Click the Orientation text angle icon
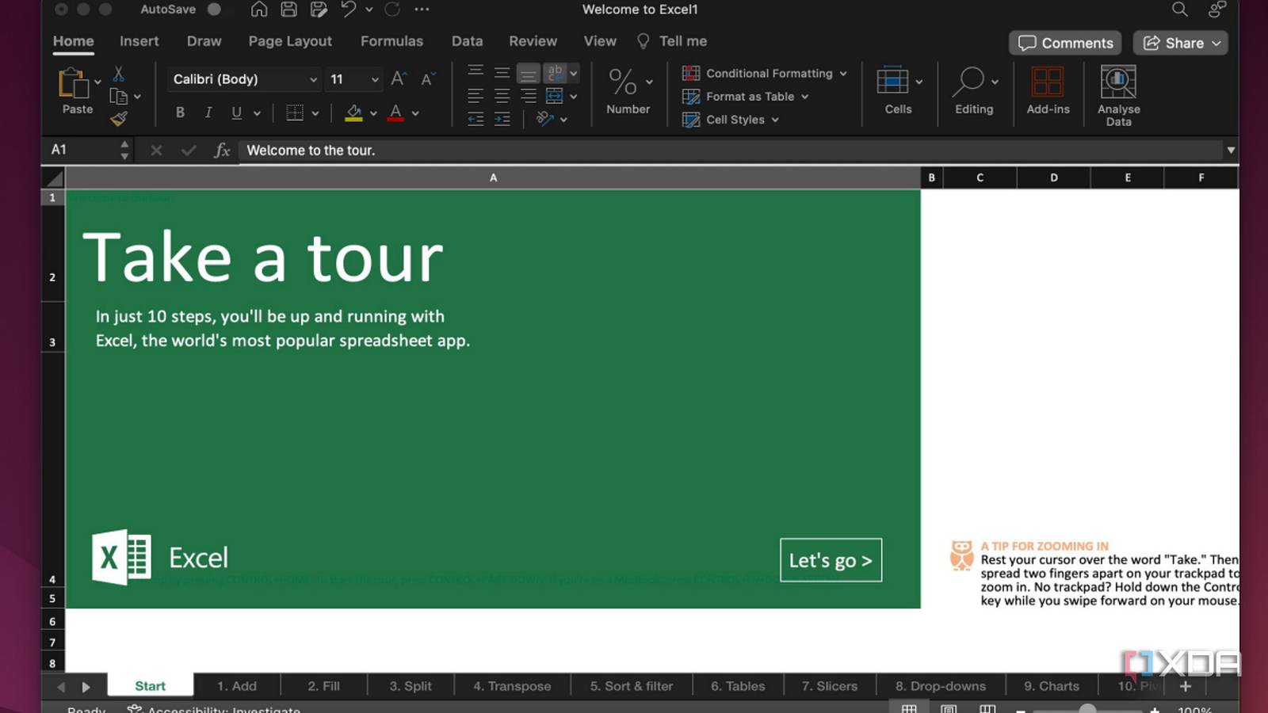This screenshot has height=713, width=1268. coord(544,119)
